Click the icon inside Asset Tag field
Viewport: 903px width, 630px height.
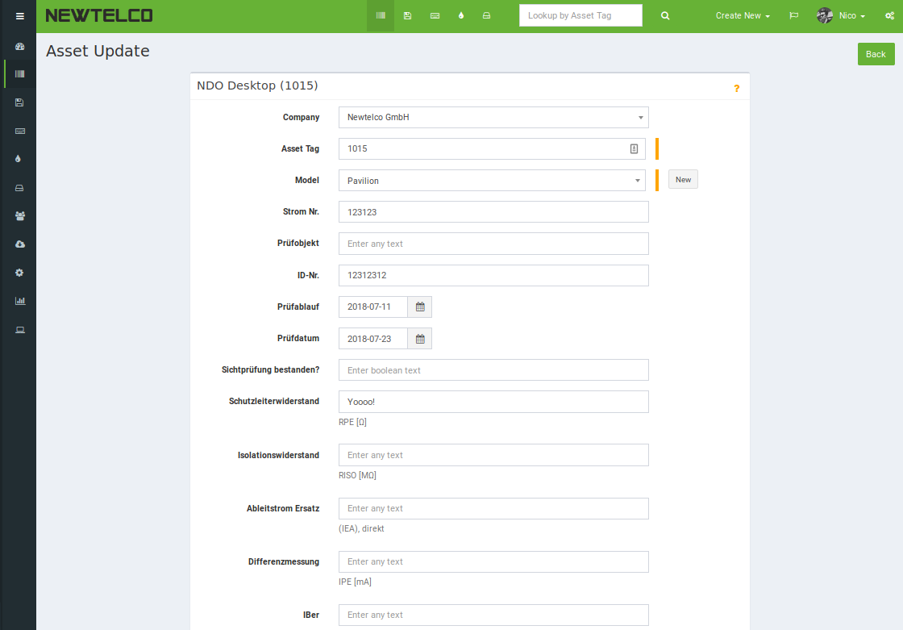634,148
